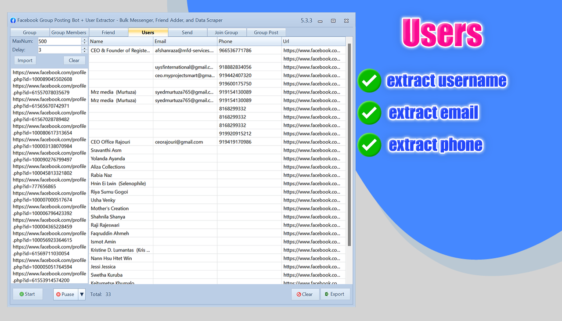Click the Url column header
Image resolution: width=562 pixels, height=321 pixels.
click(x=313, y=41)
